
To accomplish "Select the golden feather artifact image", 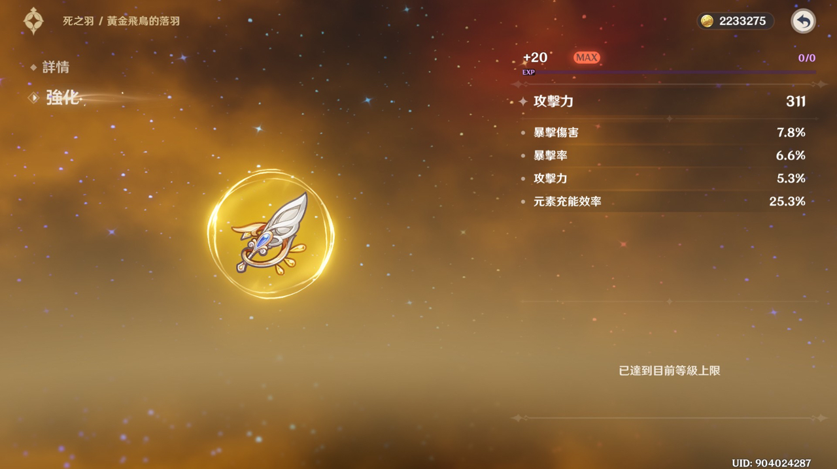I will pyautogui.click(x=271, y=234).
